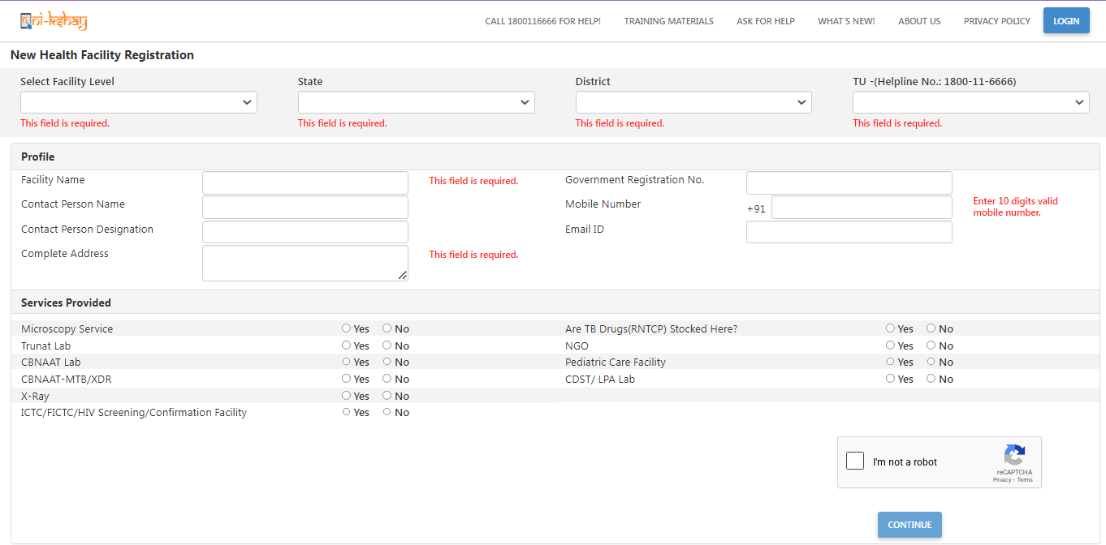
Task: Choose Yes for Pediatric Care Facility
Action: [891, 362]
